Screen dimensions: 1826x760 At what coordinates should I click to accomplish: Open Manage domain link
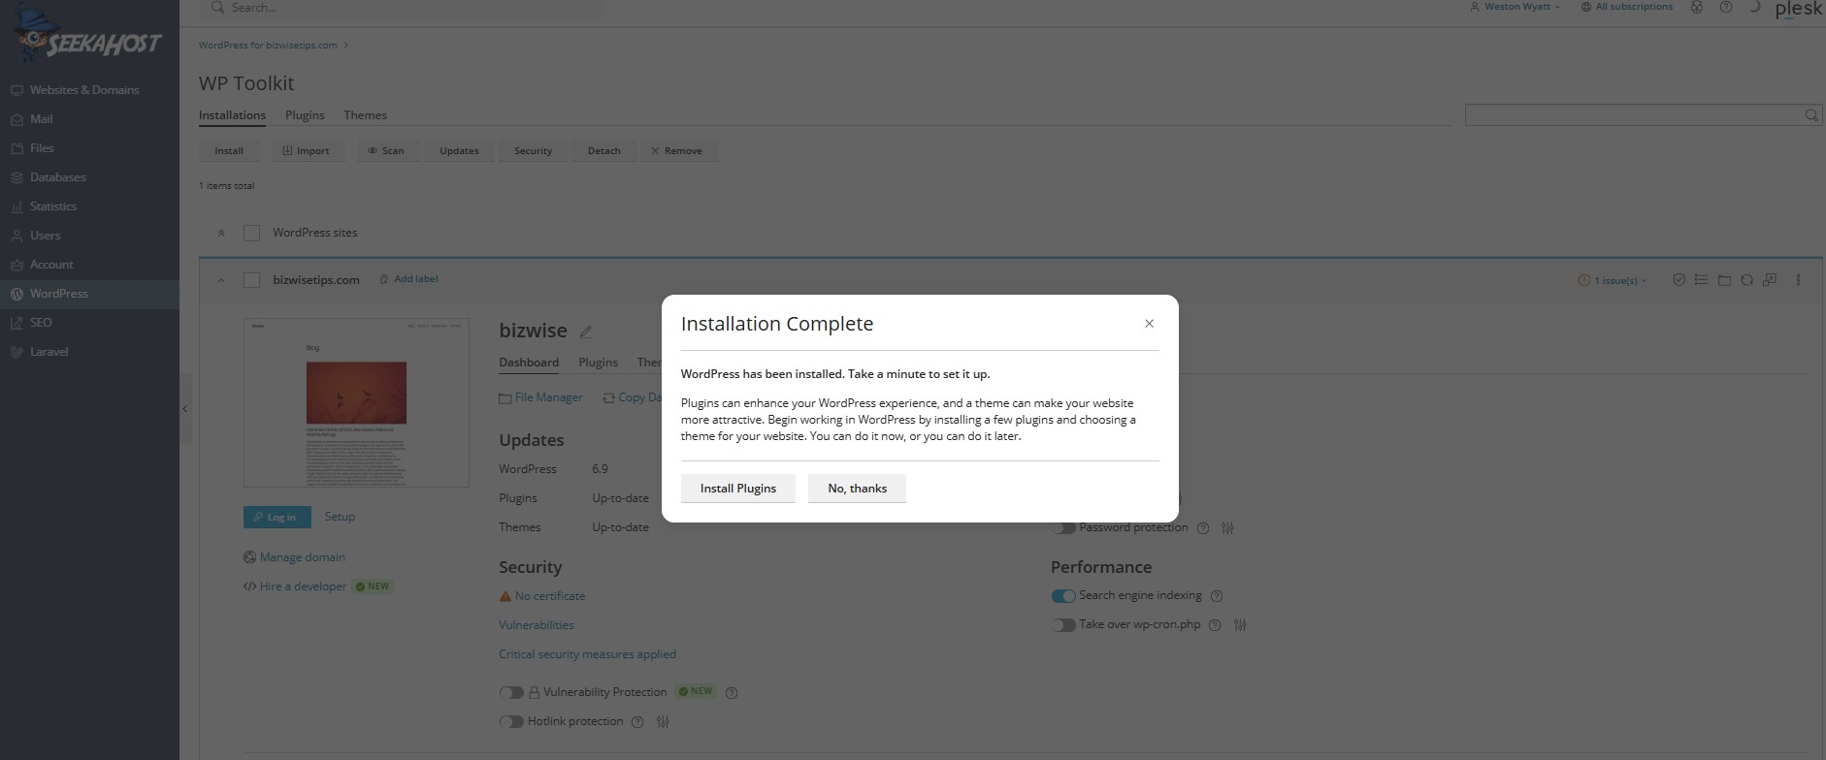pyautogui.click(x=294, y=557)
